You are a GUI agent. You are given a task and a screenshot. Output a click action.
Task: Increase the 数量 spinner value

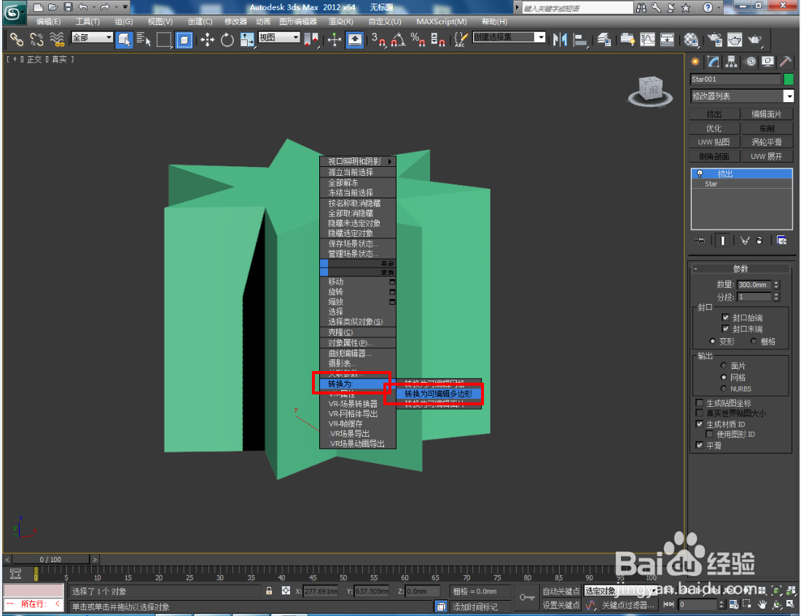pyautogui.click(x=776, y=282)
